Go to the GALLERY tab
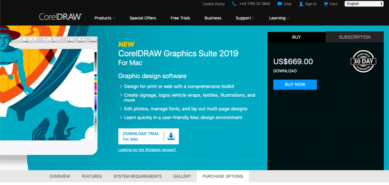 click(x=182, y=176)
